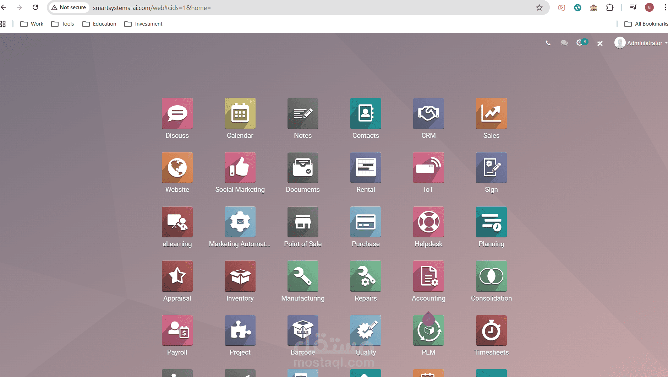Screen dimensions: 668x377
Task: Open the Quality app
Action: pyautogui.click(x=366, y=330)
